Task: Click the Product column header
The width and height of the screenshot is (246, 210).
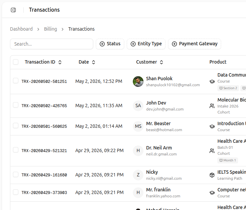Action: point(218,62)
